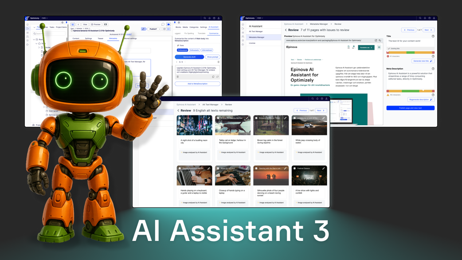The image size is (462, 260).
Task: Click the Meta Description text area
Action: tap(411, 79)
